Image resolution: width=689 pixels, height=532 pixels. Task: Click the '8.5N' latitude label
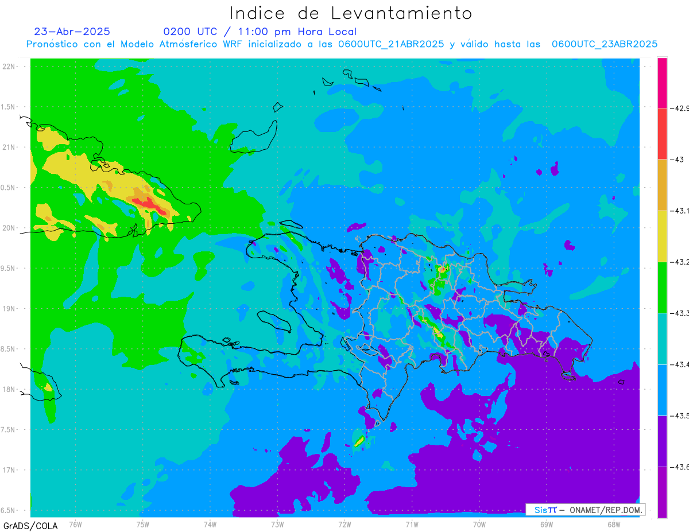[8, 349]
